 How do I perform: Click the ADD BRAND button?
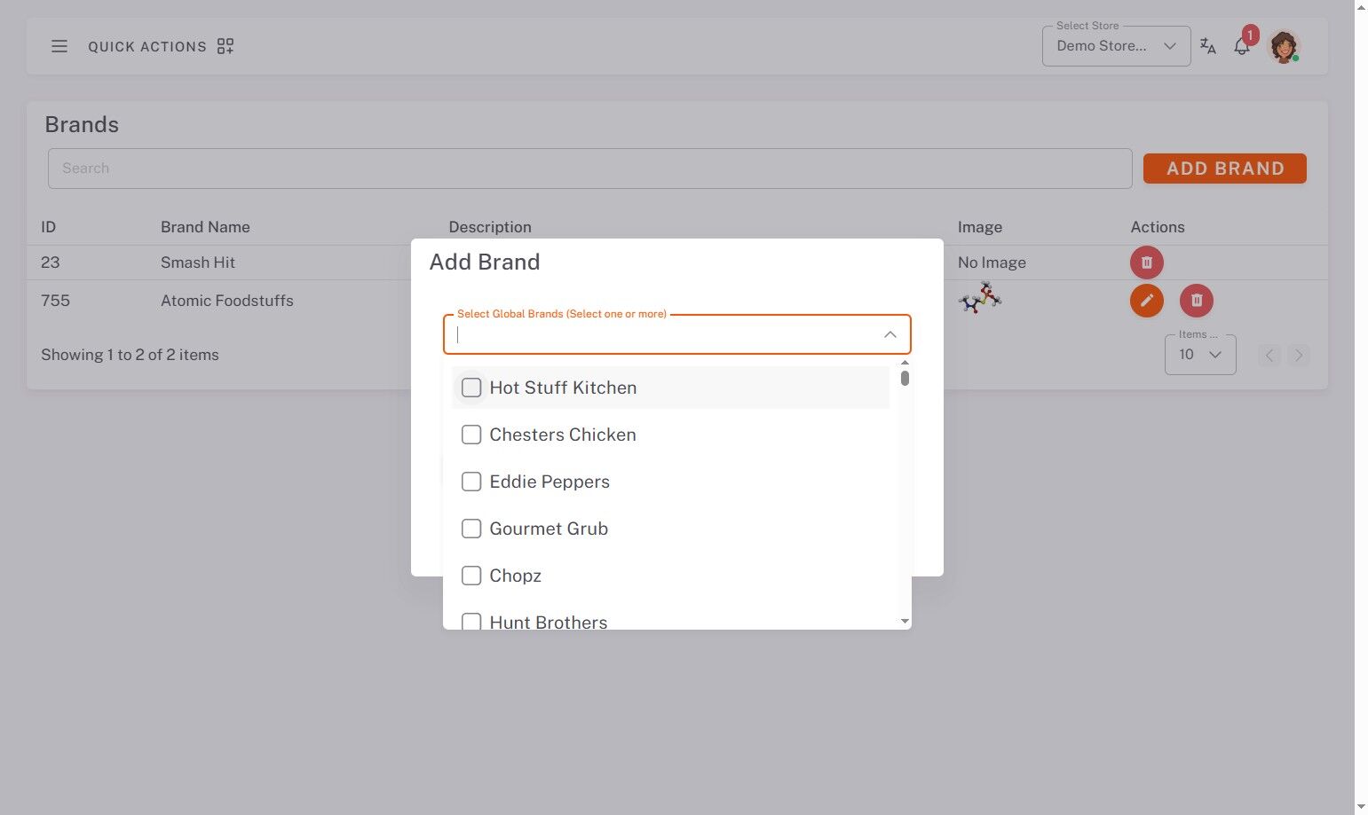1224,168
